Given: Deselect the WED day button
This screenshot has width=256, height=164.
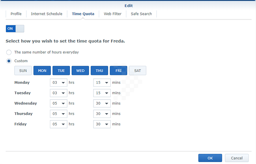Looking at the screenshot, I should click(x=80, y=71).
